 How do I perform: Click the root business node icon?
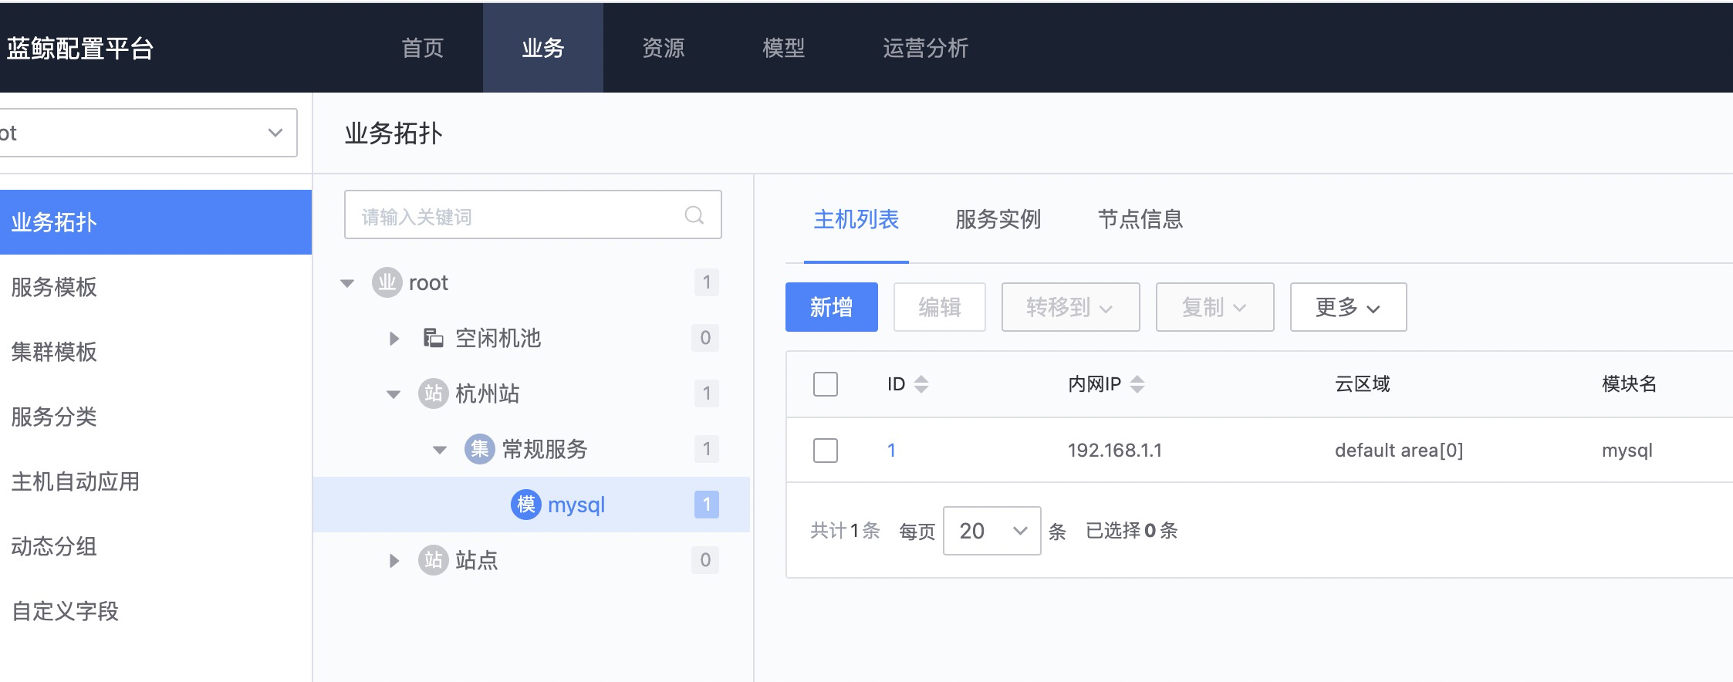click(387, 282)
